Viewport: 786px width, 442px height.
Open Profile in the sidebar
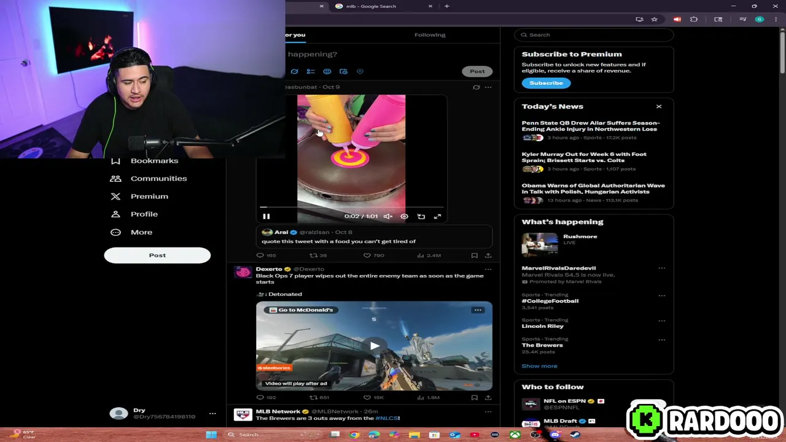coord(134,214)
